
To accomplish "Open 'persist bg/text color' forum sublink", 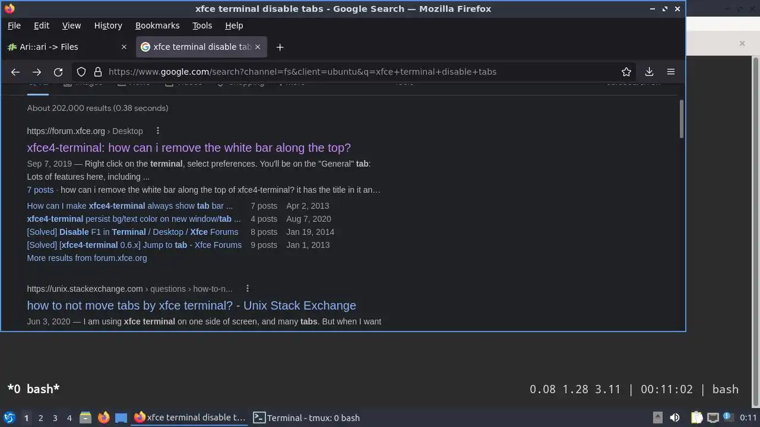I will [134, 219].
